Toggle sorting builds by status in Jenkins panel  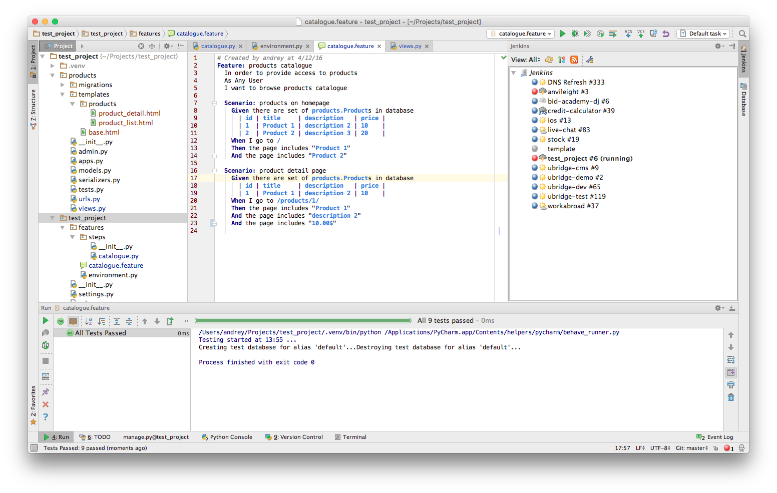[561, 60]
